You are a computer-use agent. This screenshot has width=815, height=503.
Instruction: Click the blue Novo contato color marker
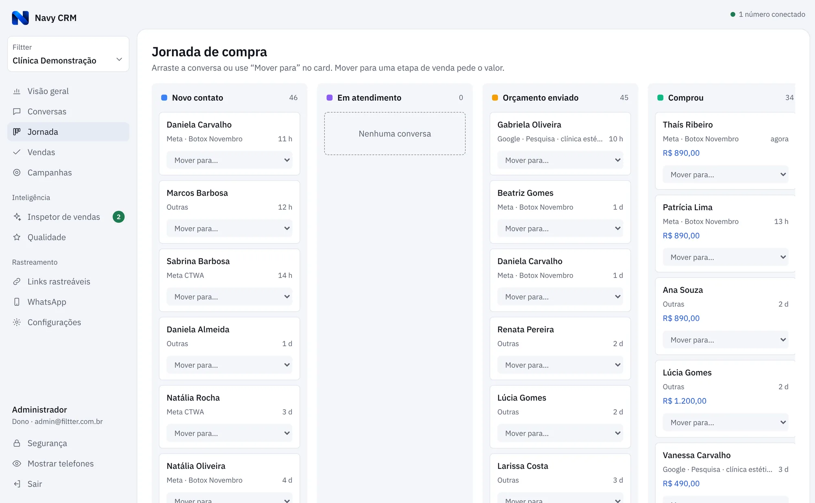pyautogui.click(x=164, y=98)
